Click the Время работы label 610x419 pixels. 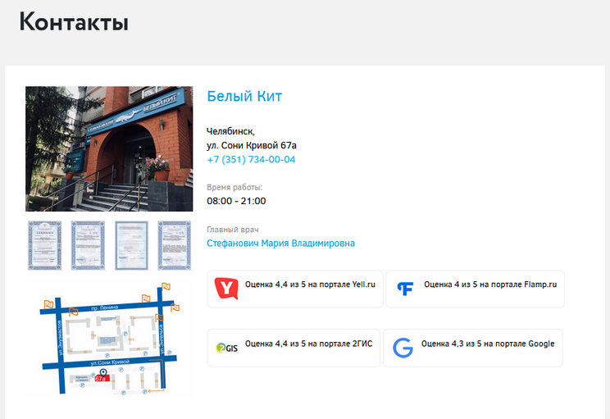click(234, 188)
